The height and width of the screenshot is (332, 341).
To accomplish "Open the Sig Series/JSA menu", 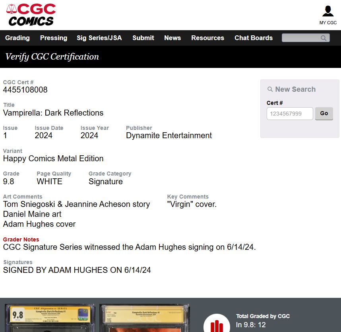I will pos(99,38).
